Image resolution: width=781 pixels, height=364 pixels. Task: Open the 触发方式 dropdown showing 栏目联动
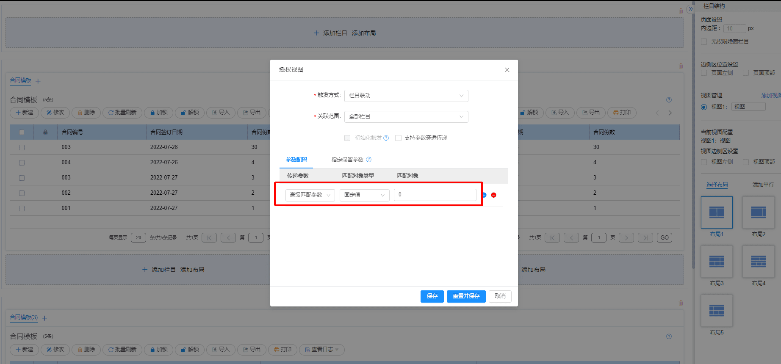click(406, 96)
